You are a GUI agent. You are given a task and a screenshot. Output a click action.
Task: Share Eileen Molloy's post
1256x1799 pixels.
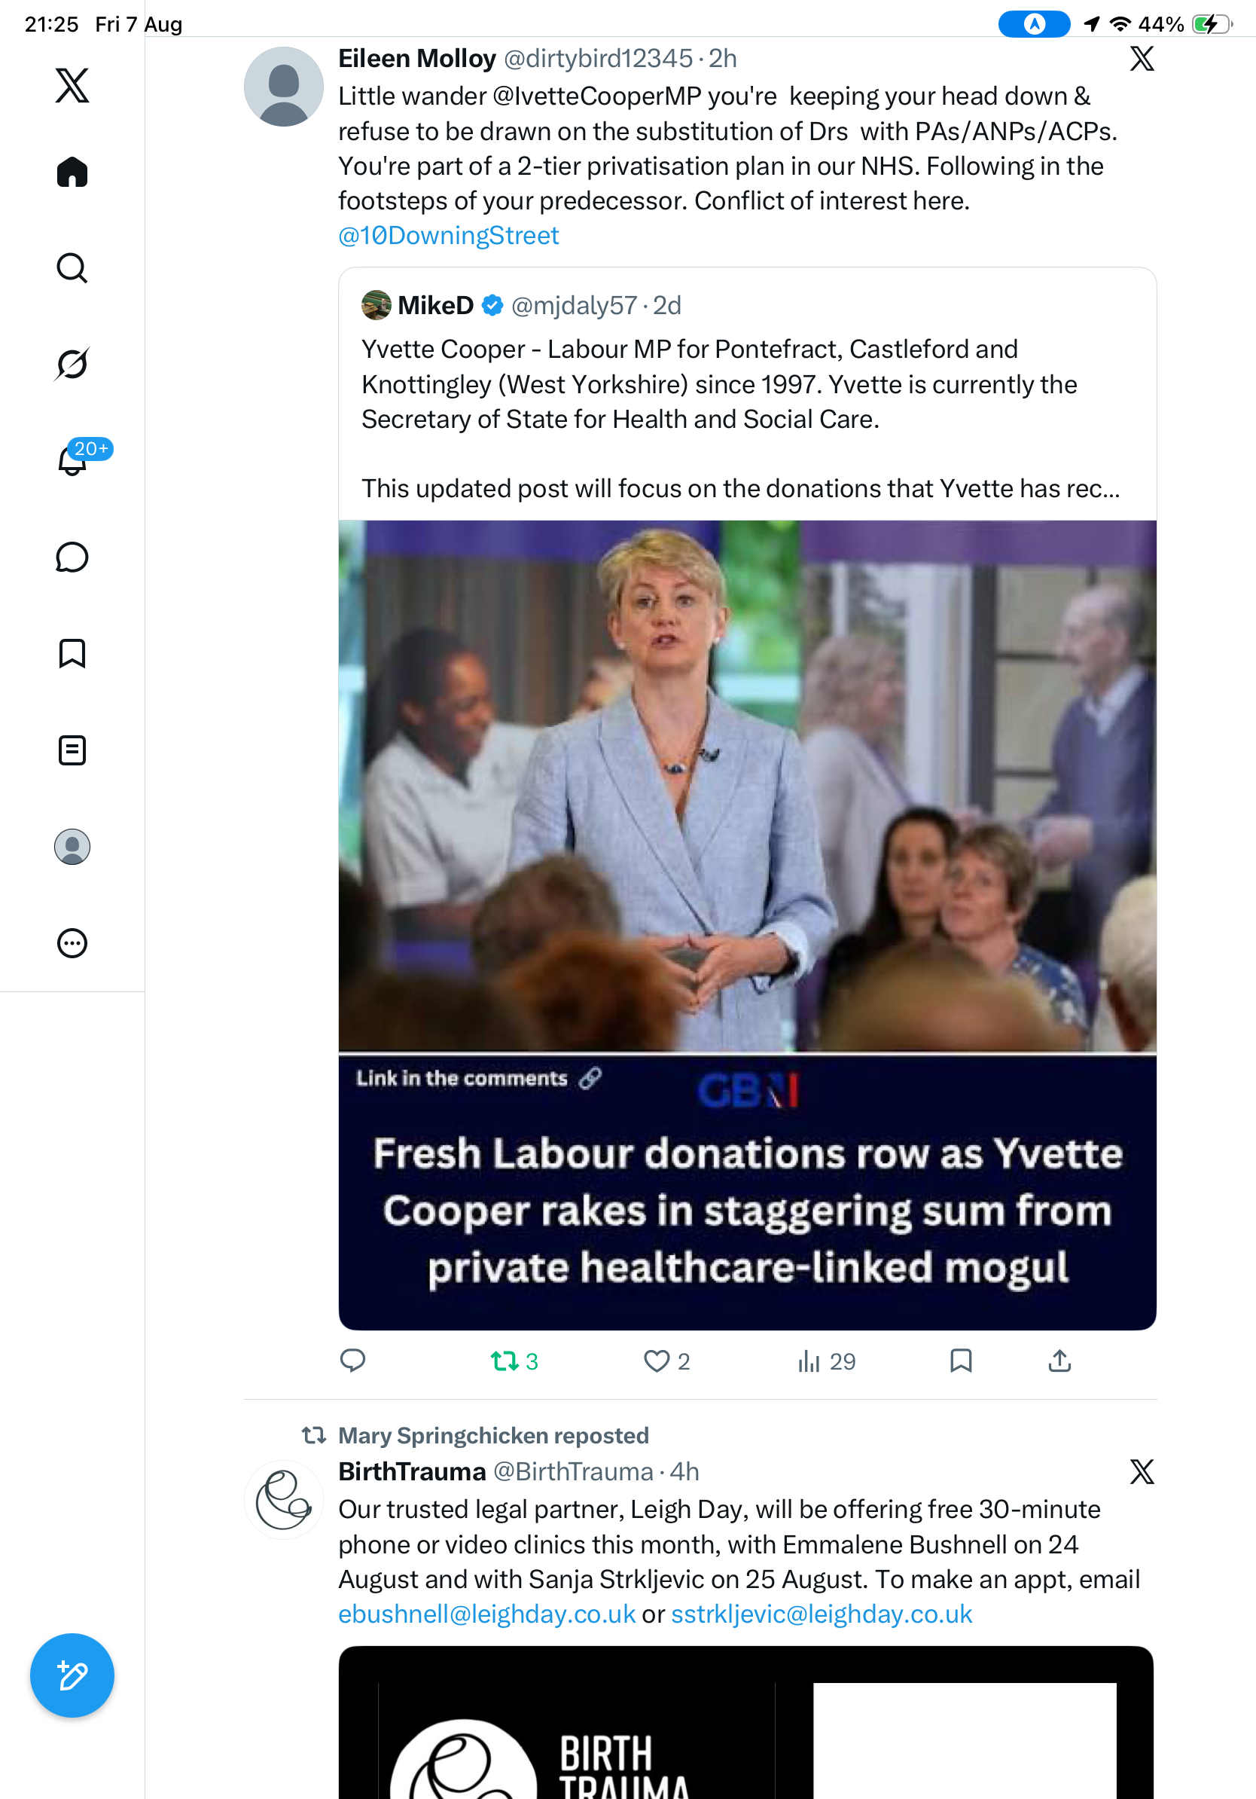(x=1059, y=1361)
